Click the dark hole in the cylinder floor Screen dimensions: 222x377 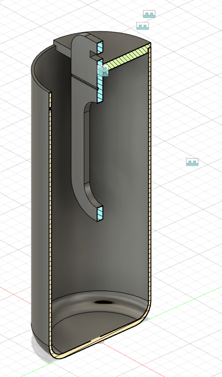tap(104, 302)
